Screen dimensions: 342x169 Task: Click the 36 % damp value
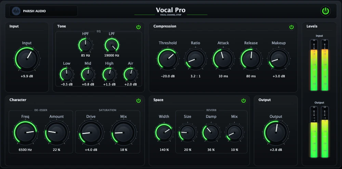point(211,150)
